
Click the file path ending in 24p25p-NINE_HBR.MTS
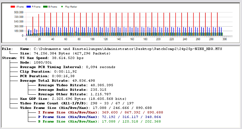pos(128,49)
